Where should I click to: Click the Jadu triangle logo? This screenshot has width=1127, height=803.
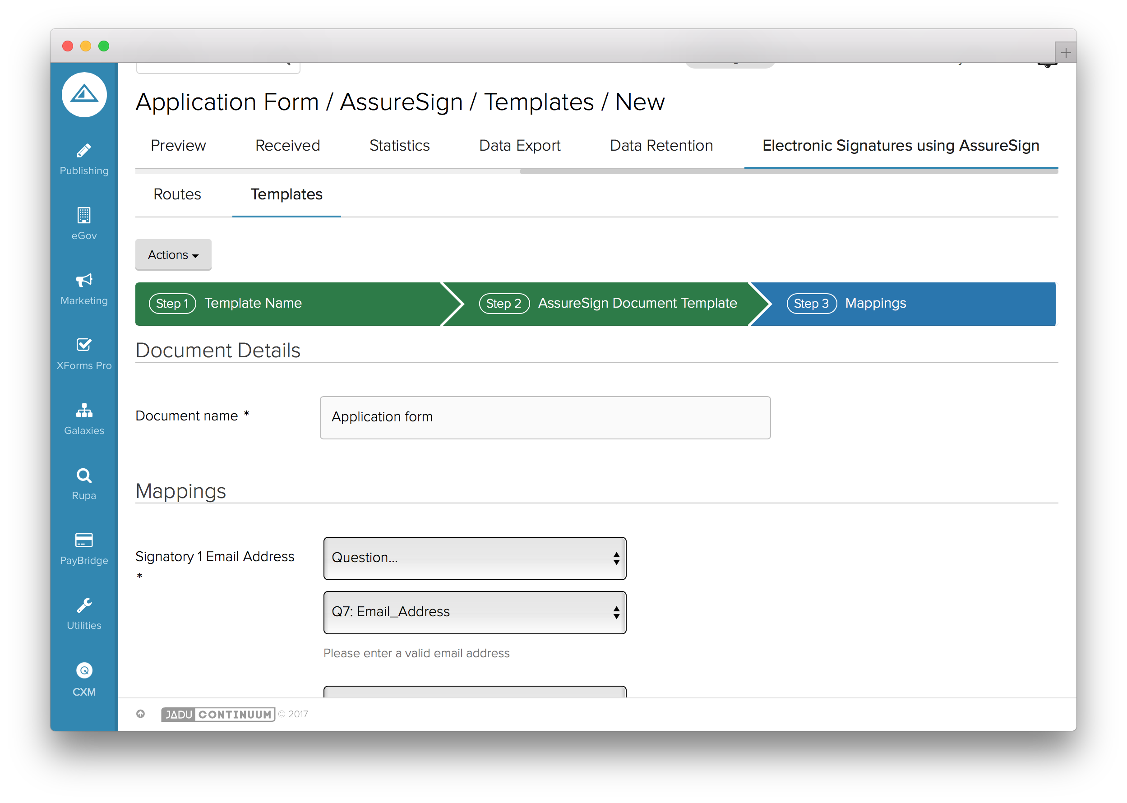pyautogui.click(x=84, y=94)
